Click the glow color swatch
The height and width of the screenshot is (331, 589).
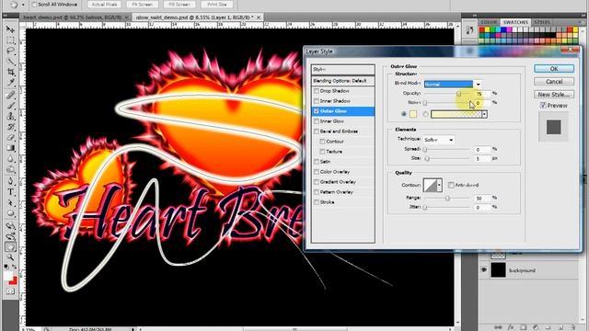[x=413, y=114]
